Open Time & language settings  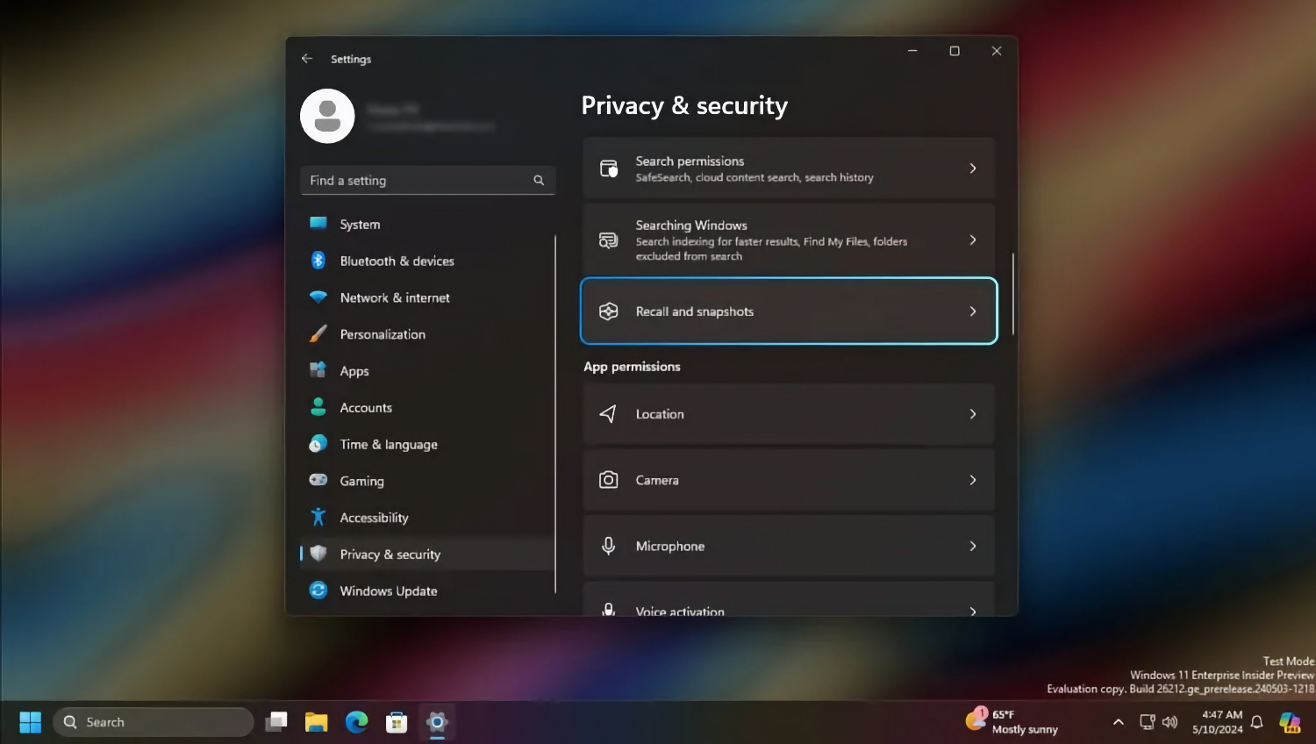click(388, 445)
